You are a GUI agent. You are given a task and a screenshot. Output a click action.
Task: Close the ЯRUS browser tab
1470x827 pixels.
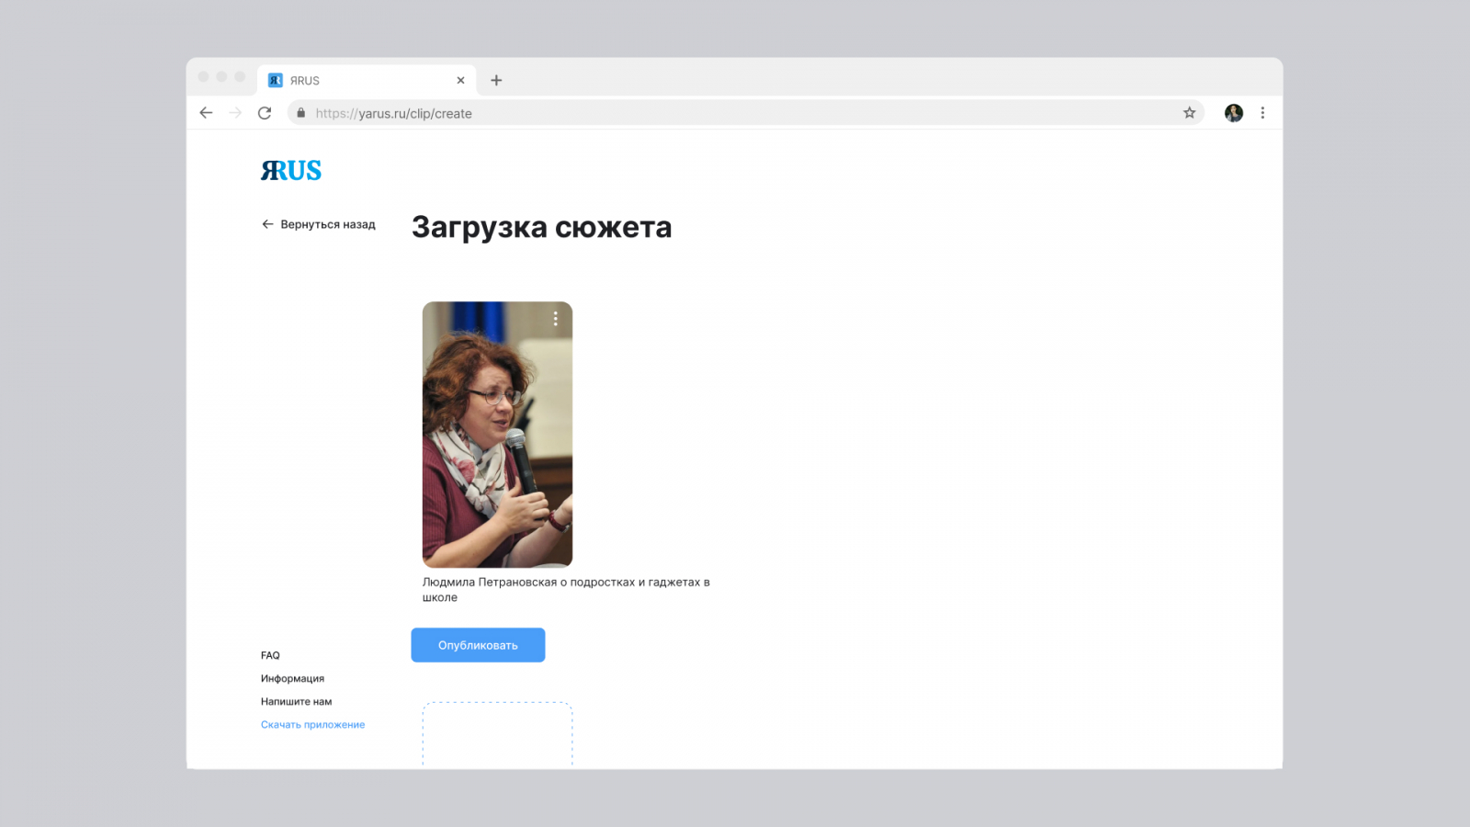(460, 80)
